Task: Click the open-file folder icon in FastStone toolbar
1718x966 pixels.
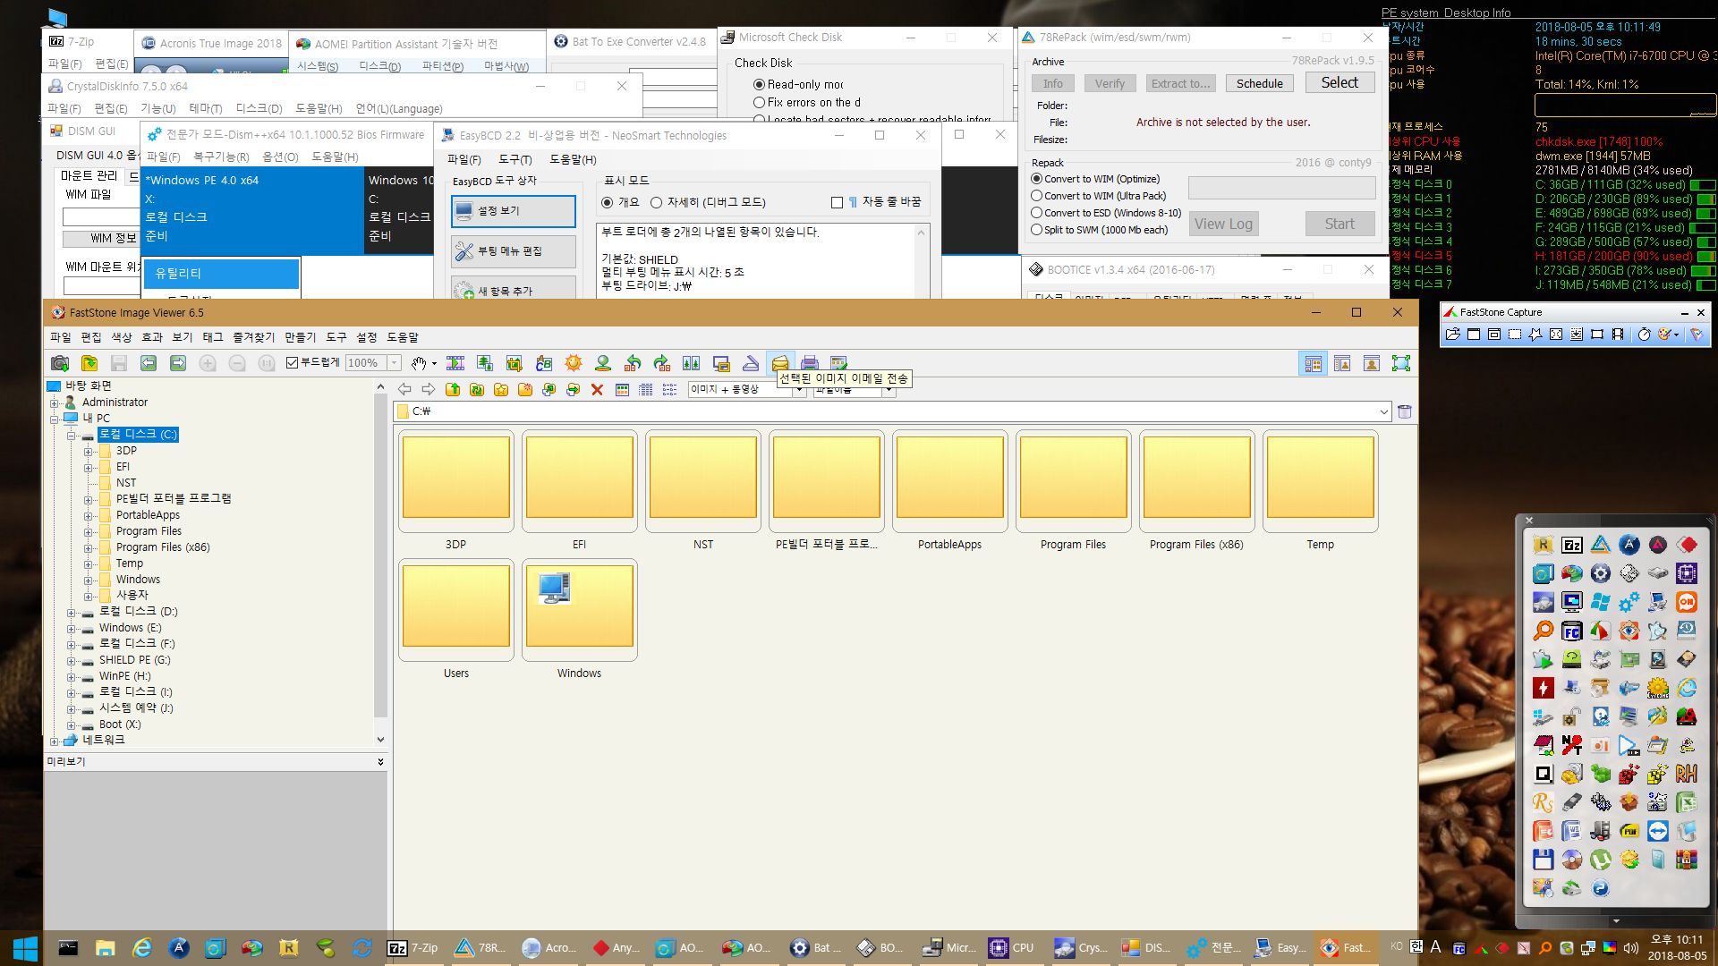Action: (x=89, y=363)
